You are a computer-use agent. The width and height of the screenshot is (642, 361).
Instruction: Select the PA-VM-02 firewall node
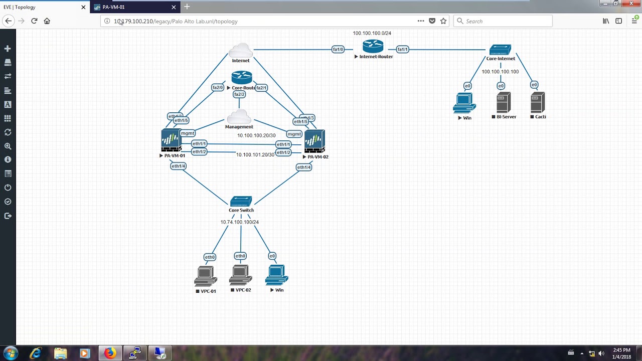(x=314, y=141)
